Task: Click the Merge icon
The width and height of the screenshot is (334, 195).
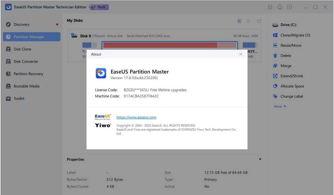Action: [x=275, y=66]
